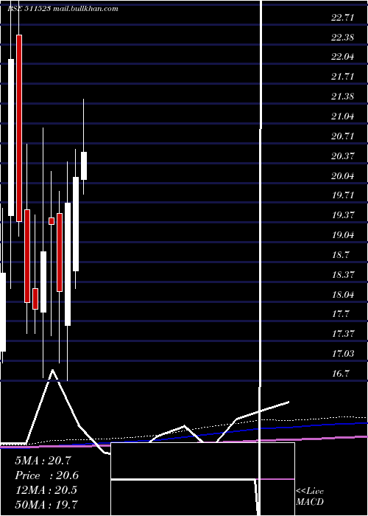This screenshot has width=368, height=516.
Task: Click the 22.71 price axis label
Action: [x=343, y=18]
